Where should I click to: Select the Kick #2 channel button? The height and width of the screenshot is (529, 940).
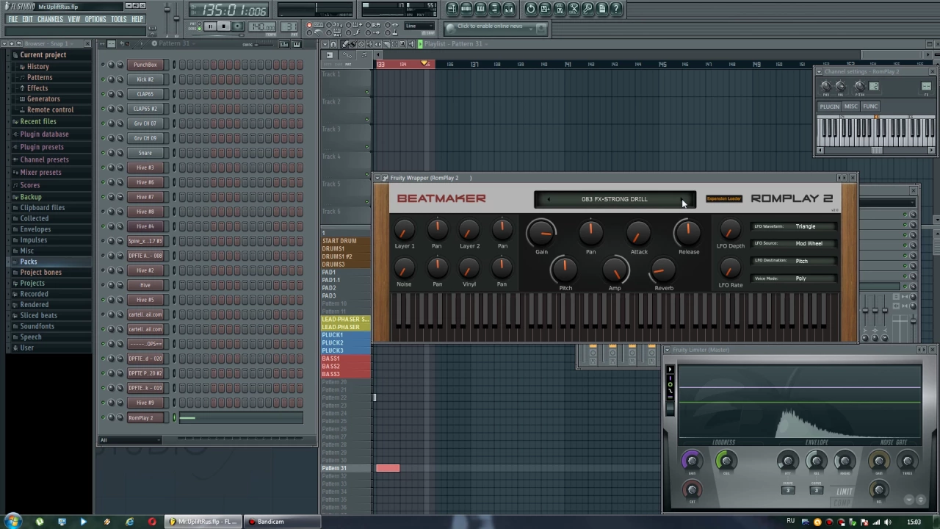click(x=145, y=79)
